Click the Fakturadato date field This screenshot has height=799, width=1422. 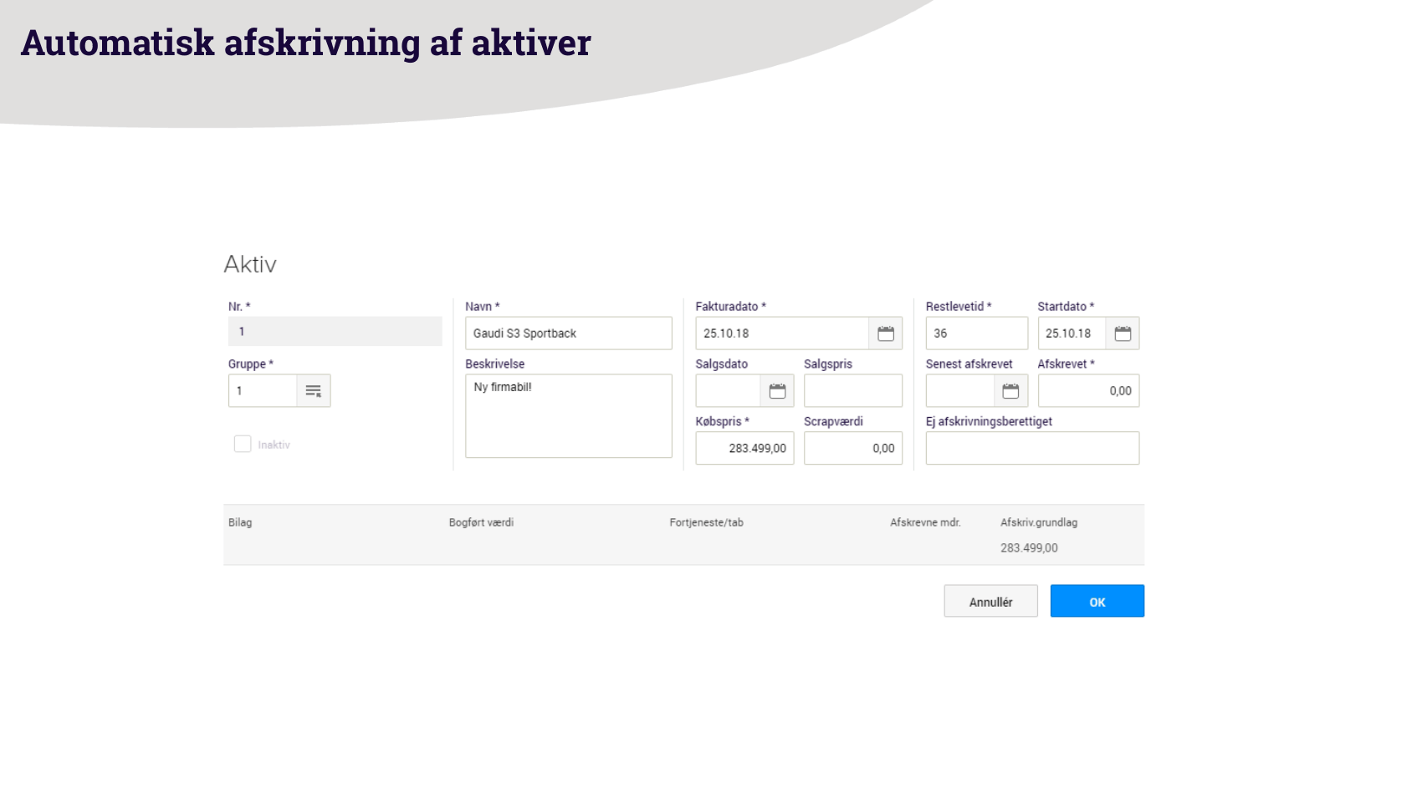[781, 333]
